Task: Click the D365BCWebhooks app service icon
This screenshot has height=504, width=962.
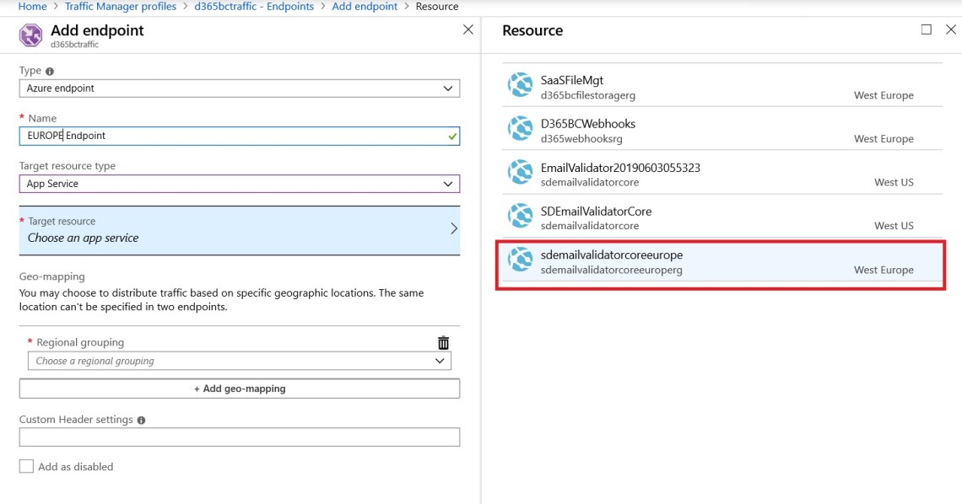Action: coord(520,129)
